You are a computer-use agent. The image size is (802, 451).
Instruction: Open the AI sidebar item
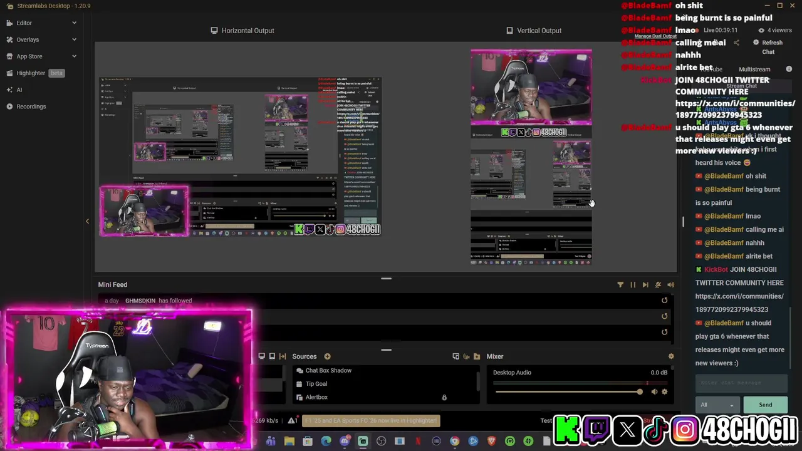(19, 90)
